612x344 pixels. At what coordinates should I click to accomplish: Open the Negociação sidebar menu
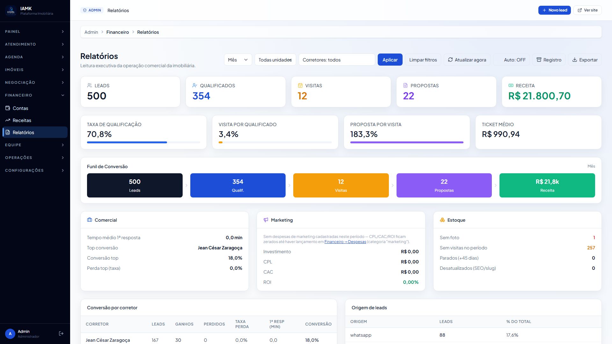(35, 82)
